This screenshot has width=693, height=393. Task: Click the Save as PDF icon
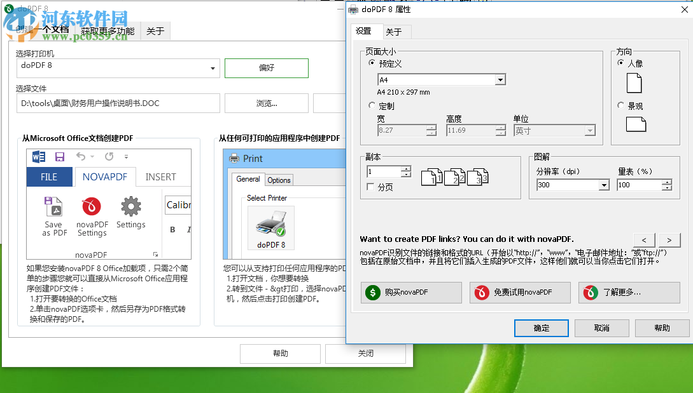(54, 208)
